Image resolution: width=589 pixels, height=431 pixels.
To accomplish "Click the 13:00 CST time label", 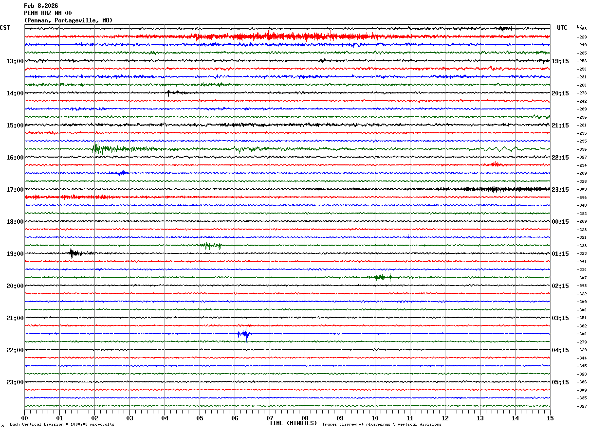I will (x=15, y=61).
